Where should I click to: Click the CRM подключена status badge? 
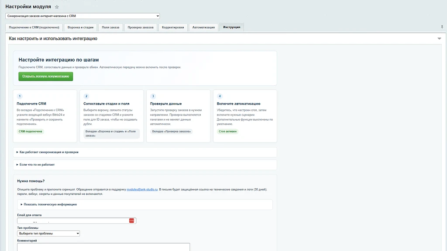pyautogui.click(x=30, y=132)
